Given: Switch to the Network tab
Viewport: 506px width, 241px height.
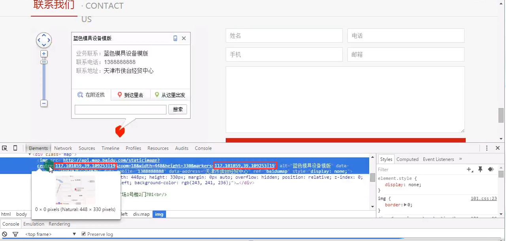Looking at the screenshot, I should [63, 148].
